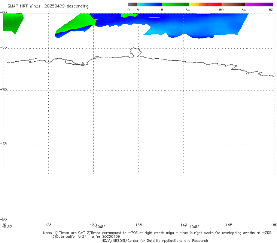
Task: Click the magenta-purple segment of the color bar
Action: click(x=259, y=4)
